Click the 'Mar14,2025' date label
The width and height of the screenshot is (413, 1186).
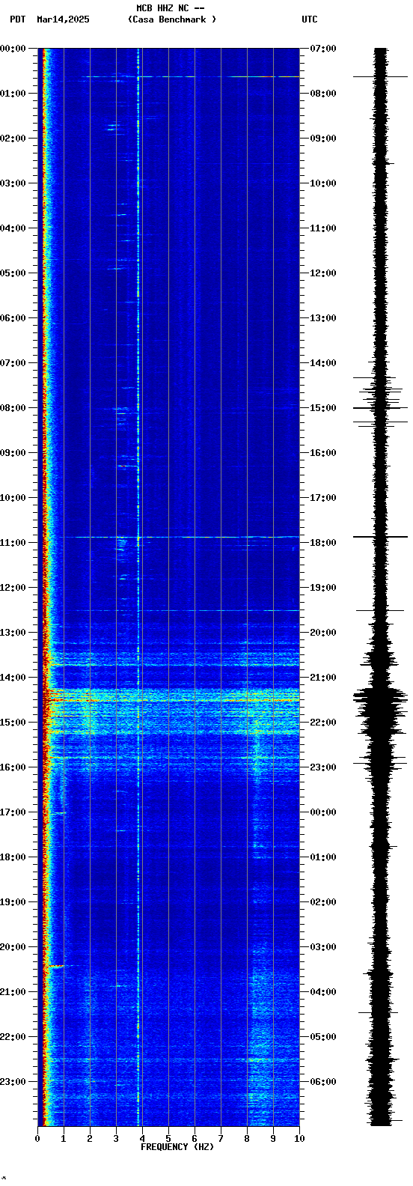pyautogui.click(x=63, y=19)
